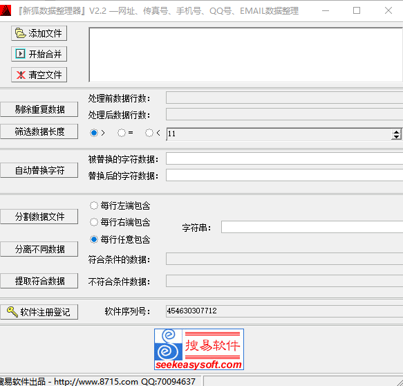Screen dimensions: 403x386
Task: Select the greater-than length radio button
Action: tap(94, 133)
